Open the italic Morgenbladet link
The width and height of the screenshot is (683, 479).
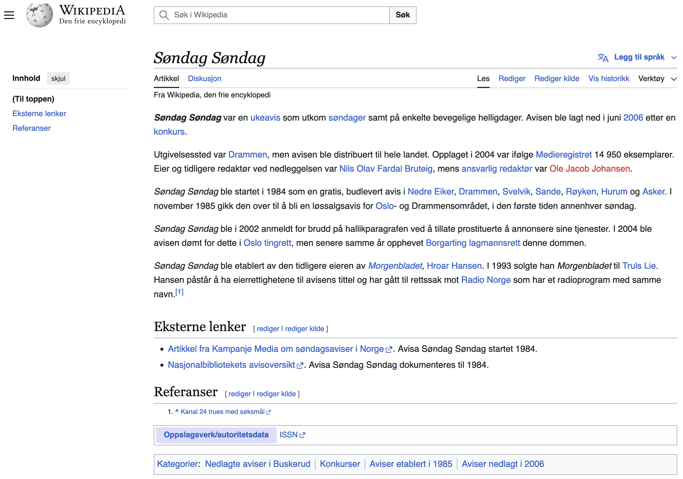click(x=395, y=266)
